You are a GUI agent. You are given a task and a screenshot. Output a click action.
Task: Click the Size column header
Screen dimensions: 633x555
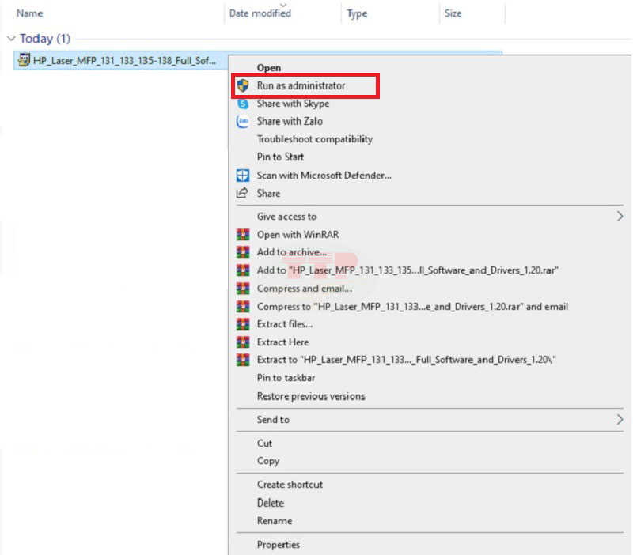point(453,13)
